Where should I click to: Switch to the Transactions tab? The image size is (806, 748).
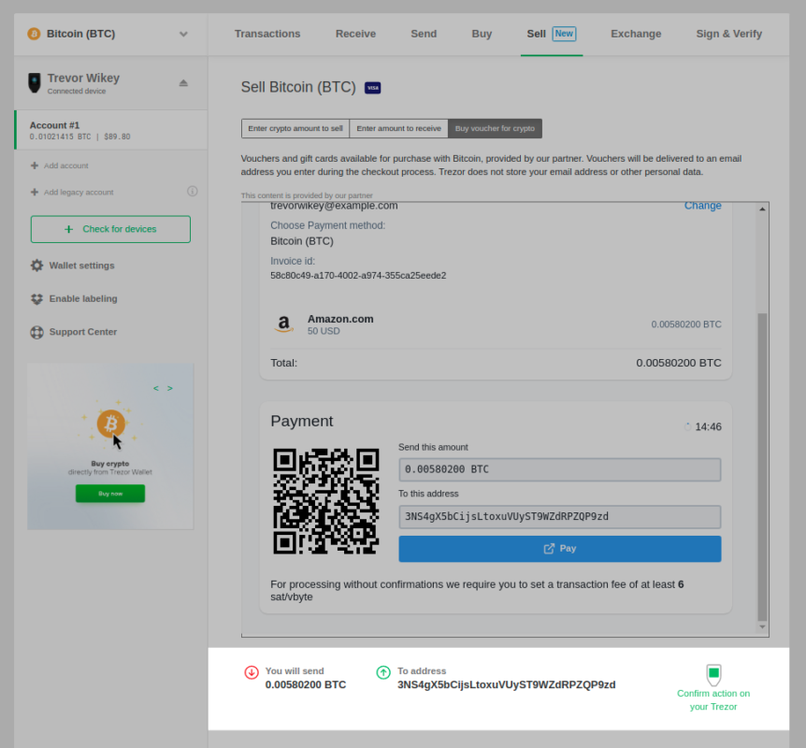(x=267, y=34)
